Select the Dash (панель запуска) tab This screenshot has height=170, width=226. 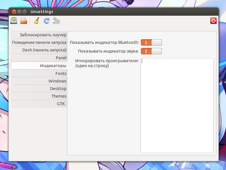click(x=39, y=50)
